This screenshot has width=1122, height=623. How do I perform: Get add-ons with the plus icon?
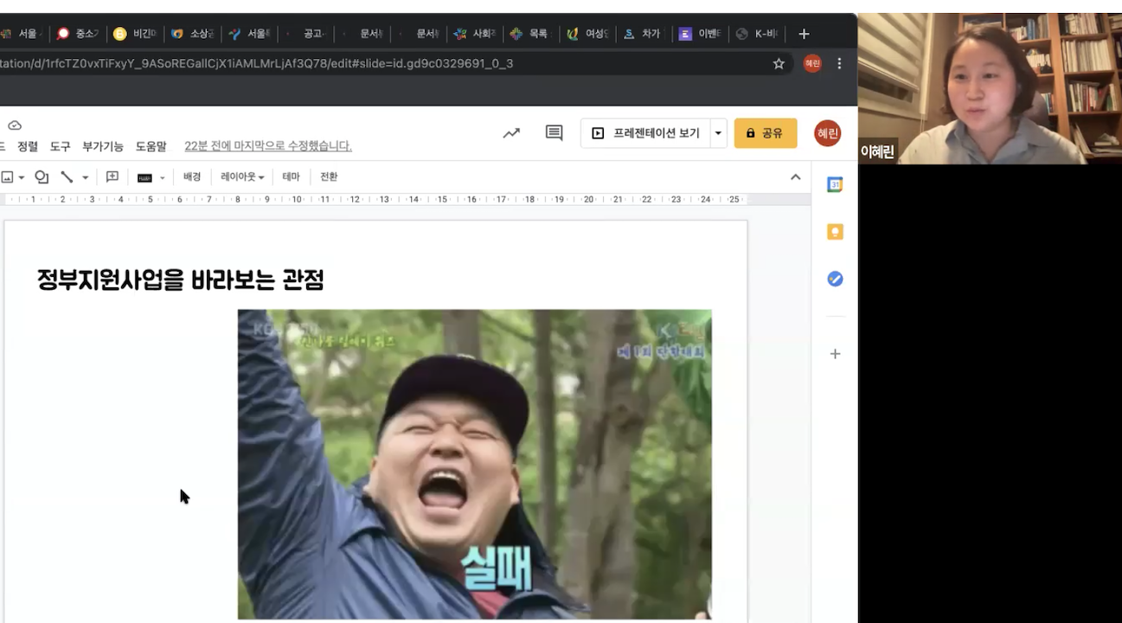click(835, 354)
